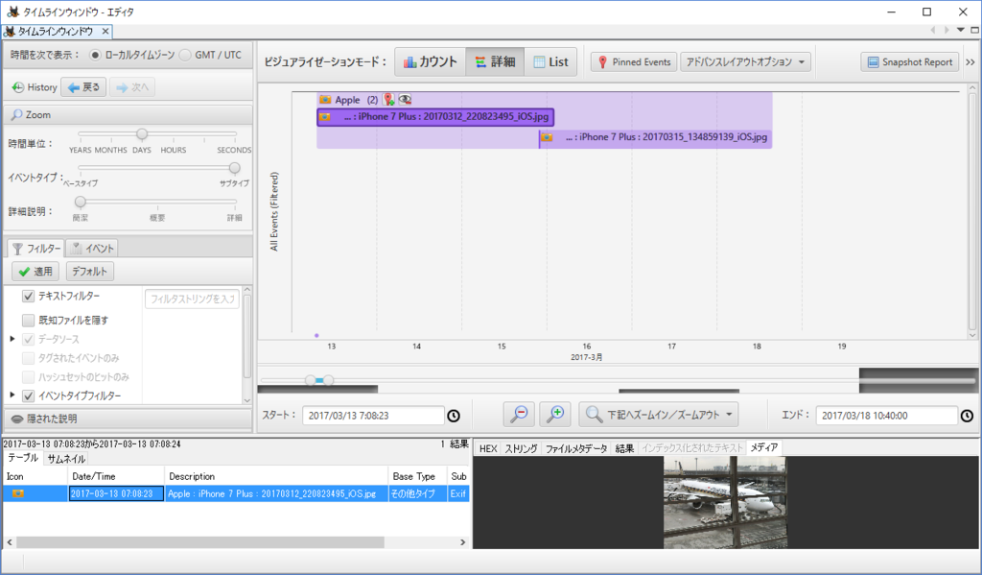The image size is (982, 575).
Task: Click the zoom in magnifier button
Action: point(555,415)
